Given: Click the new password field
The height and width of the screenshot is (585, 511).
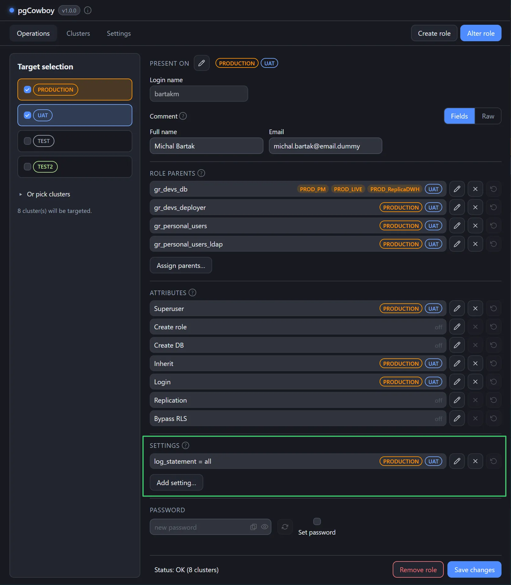Looking at the screenshot, I should (x=211, y=527).
